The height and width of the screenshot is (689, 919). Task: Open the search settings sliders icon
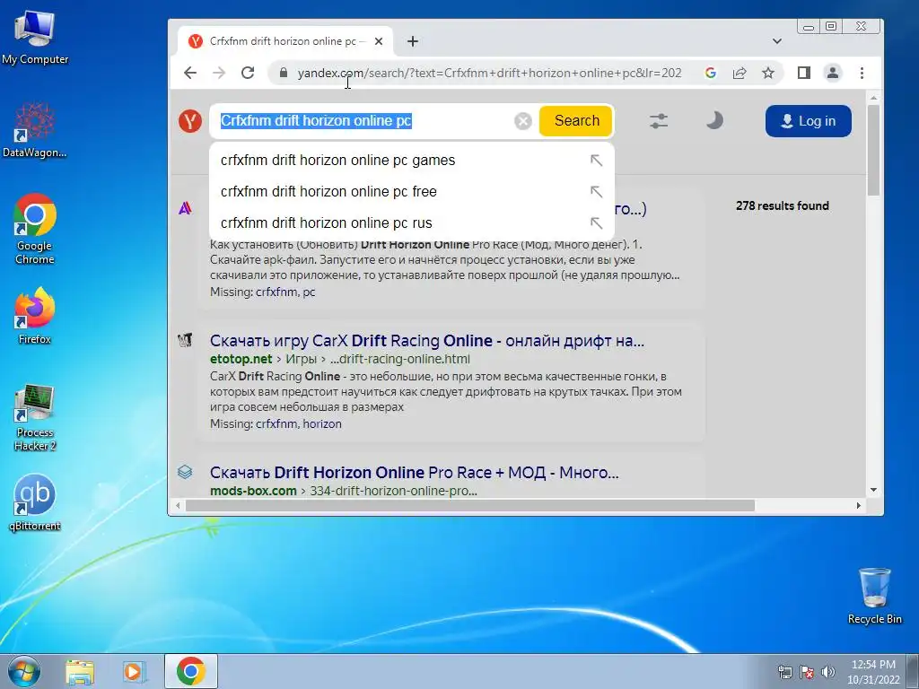coord(658,121)
